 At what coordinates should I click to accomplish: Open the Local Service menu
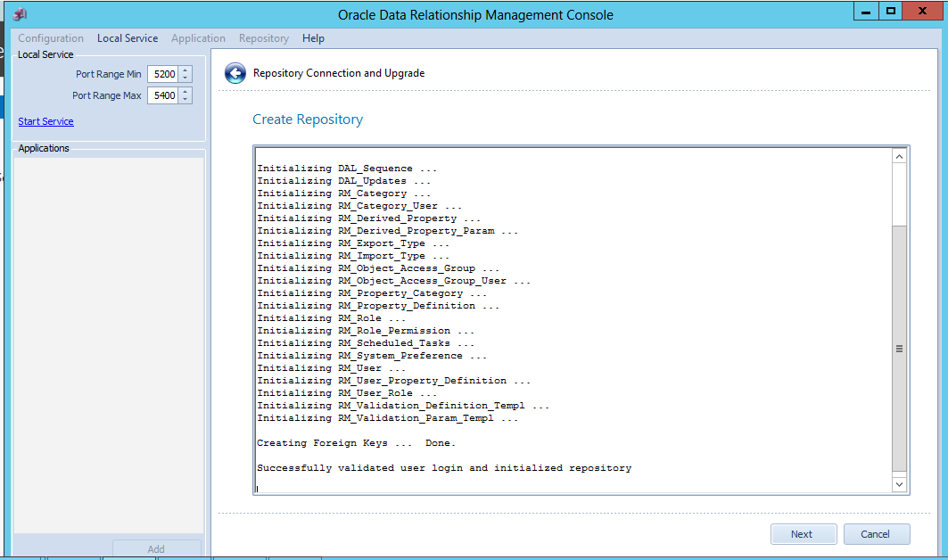128,38
